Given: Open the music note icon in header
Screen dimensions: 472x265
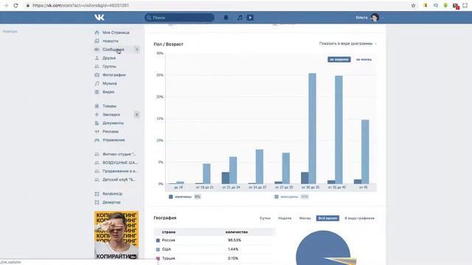Looking at the screenshot, I should click(240, 18).
